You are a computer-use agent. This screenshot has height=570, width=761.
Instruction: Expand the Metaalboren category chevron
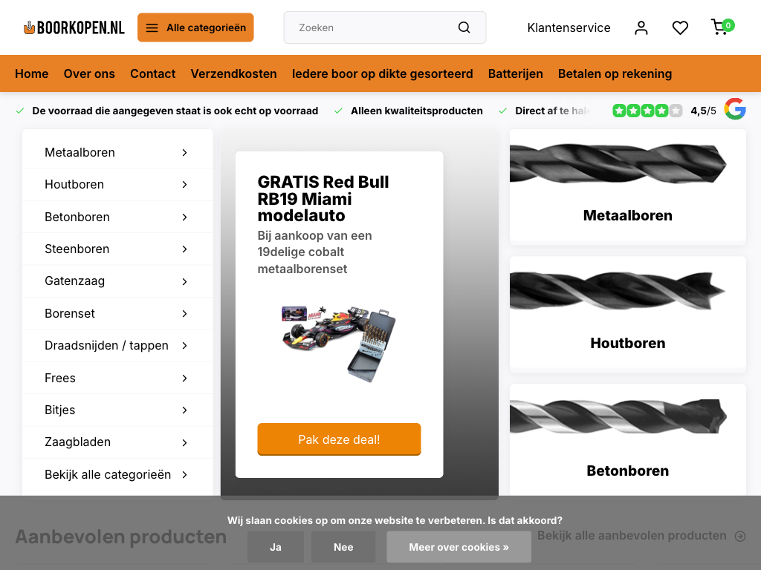click(184, 153)
